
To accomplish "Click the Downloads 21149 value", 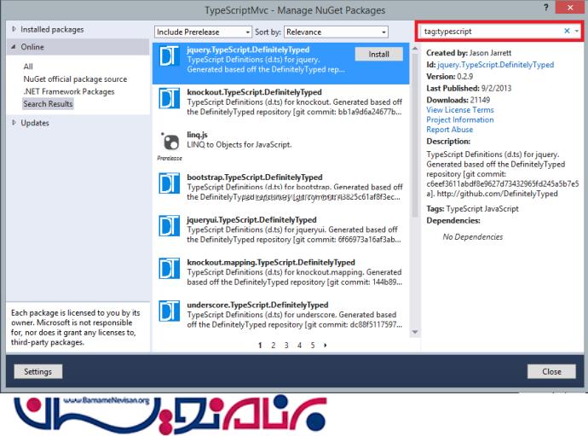I will (480, 100).
